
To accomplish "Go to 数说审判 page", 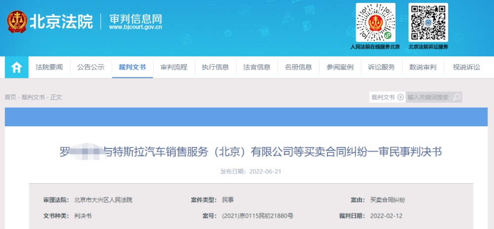I will pyautogui.click(x=423, y=67).
